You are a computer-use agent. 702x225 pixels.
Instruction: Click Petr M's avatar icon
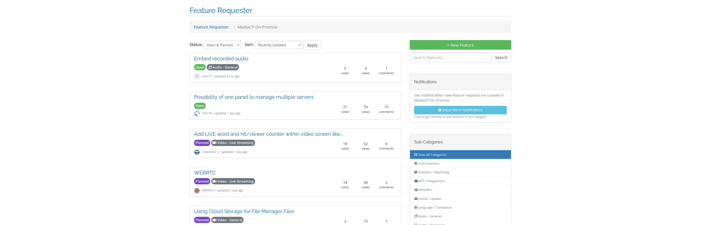click(x=197, y=113)
